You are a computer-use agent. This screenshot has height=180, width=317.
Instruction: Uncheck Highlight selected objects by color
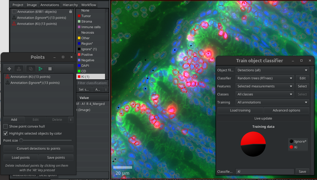pos(6,133)
